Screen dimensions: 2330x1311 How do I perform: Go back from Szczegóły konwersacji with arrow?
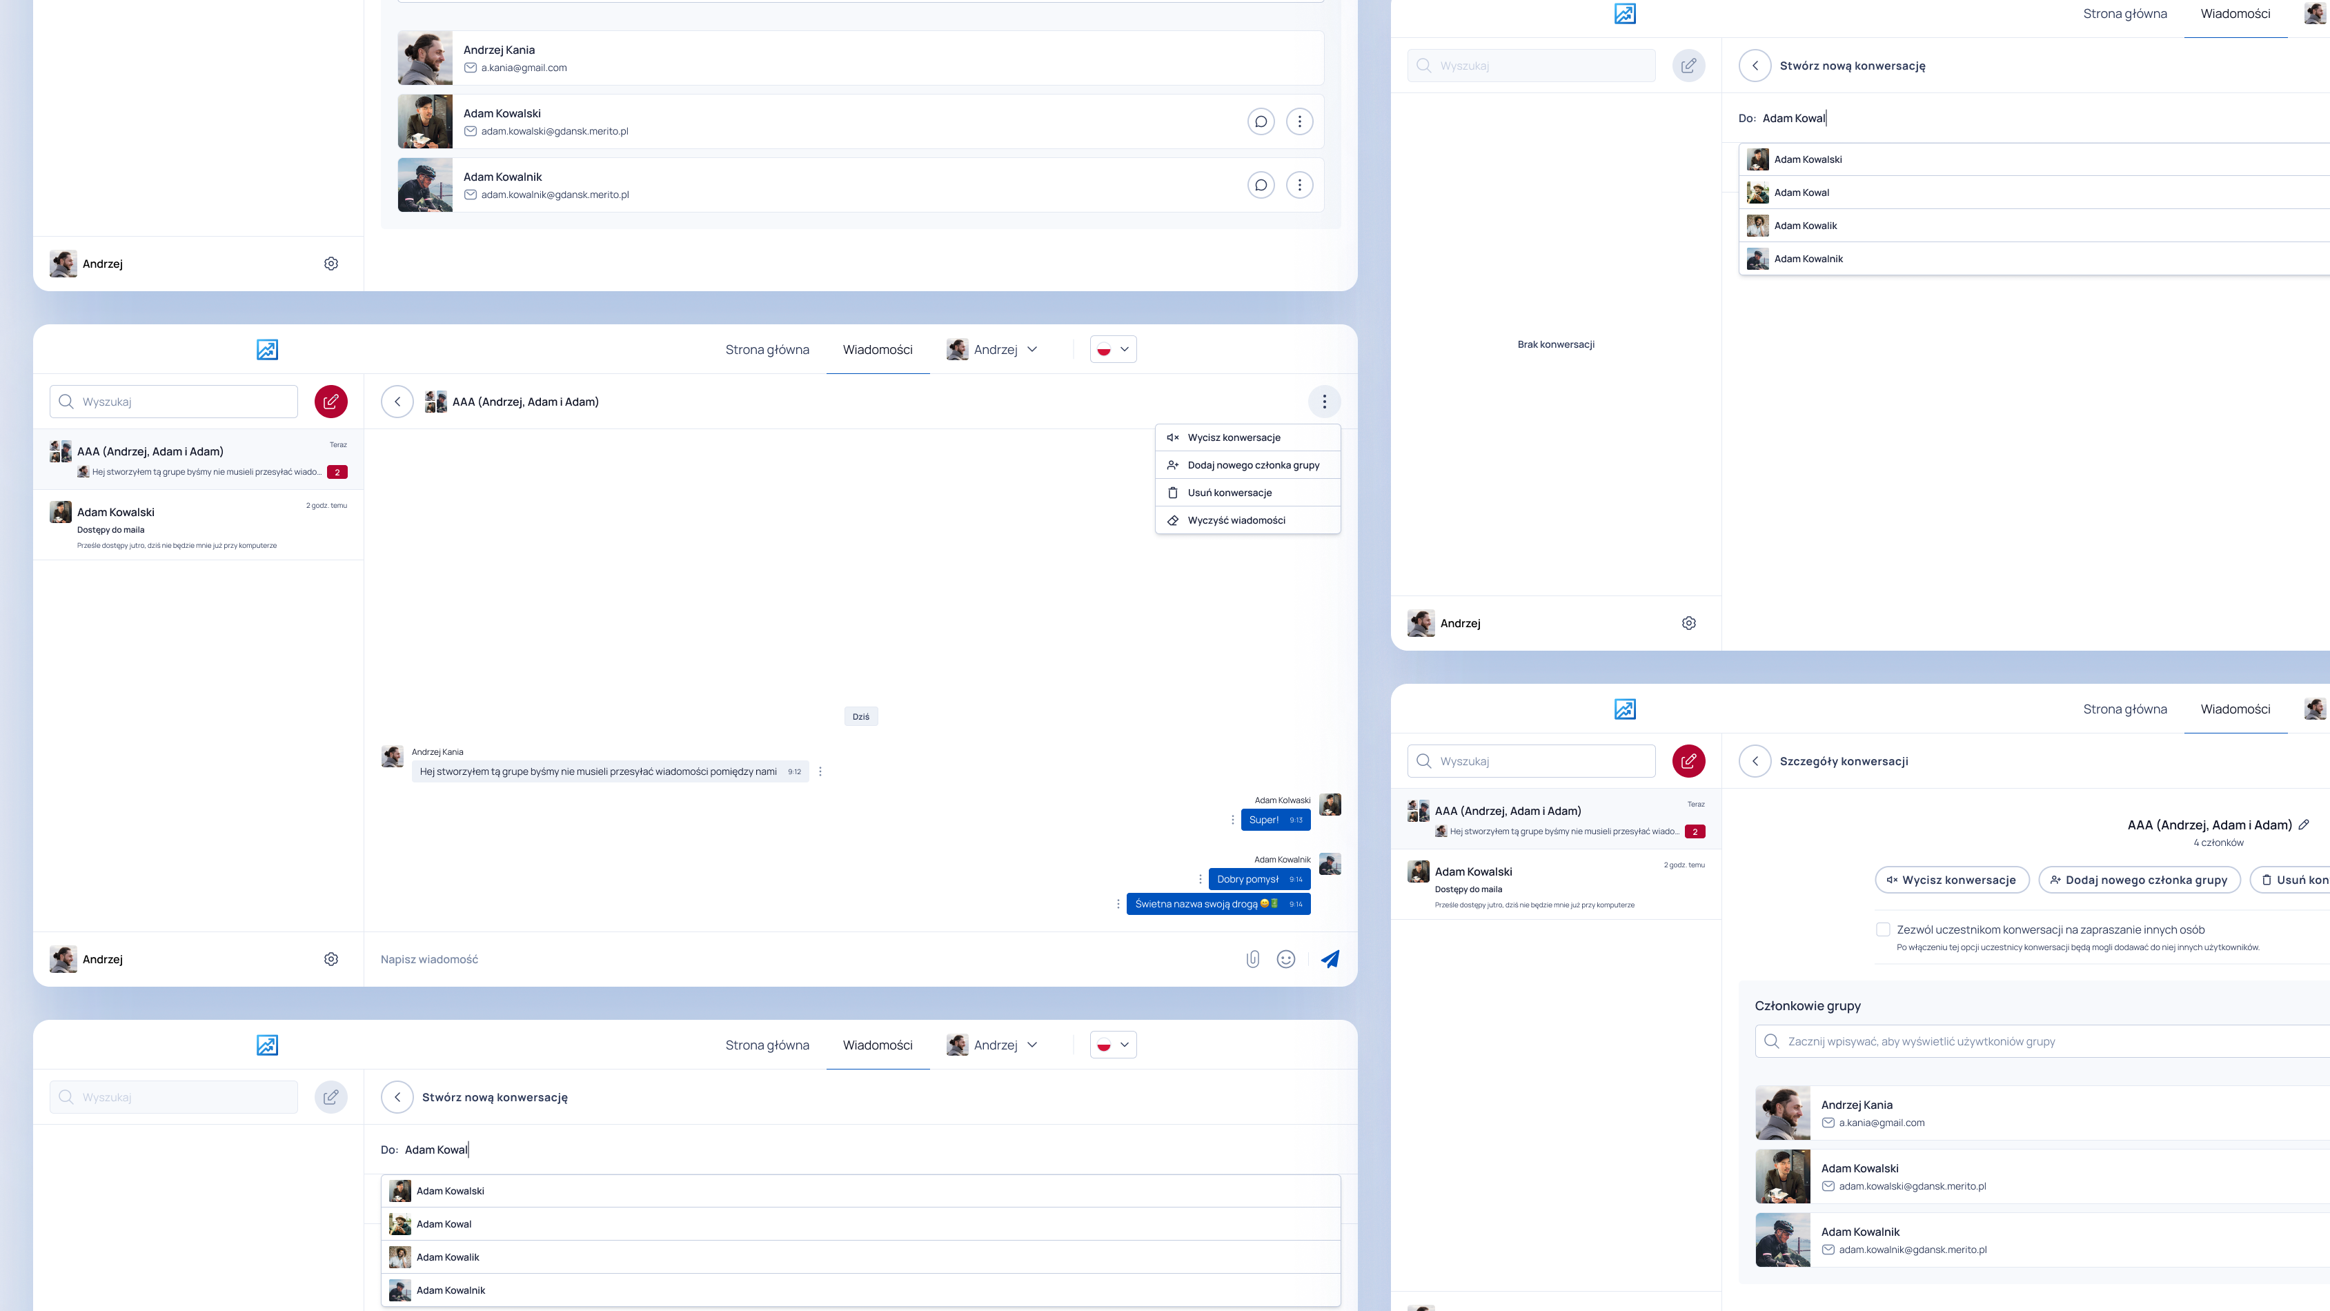pyautogui.click(x=1755, y=761)
